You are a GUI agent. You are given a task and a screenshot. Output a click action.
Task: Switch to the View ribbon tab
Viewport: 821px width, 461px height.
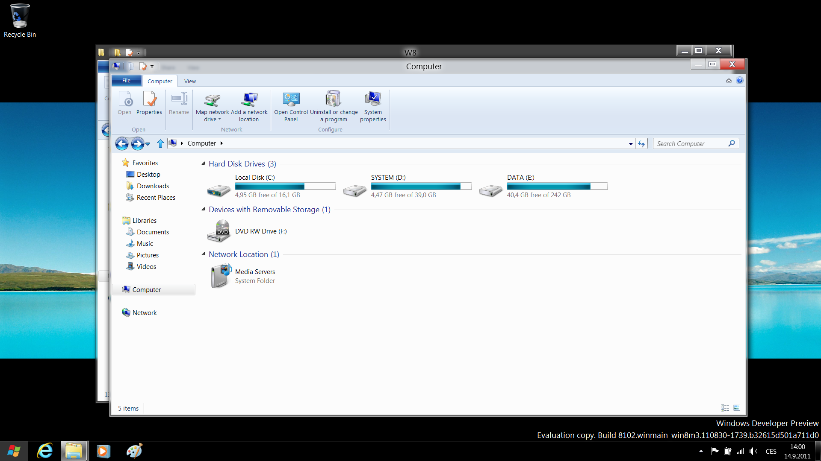[x=190, y=81]
